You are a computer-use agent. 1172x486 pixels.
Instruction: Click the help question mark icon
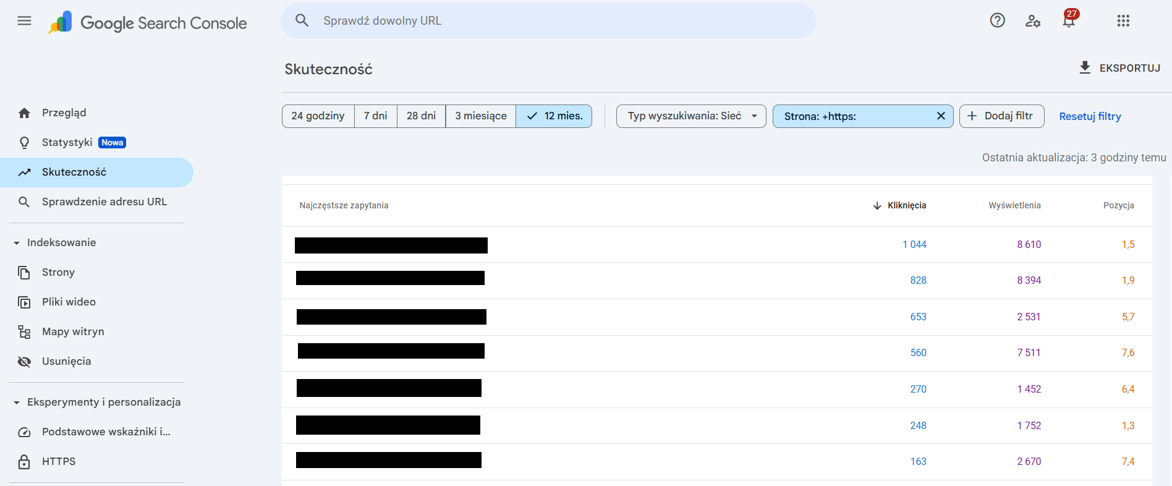pyautogui.click(x=997, y=20)
